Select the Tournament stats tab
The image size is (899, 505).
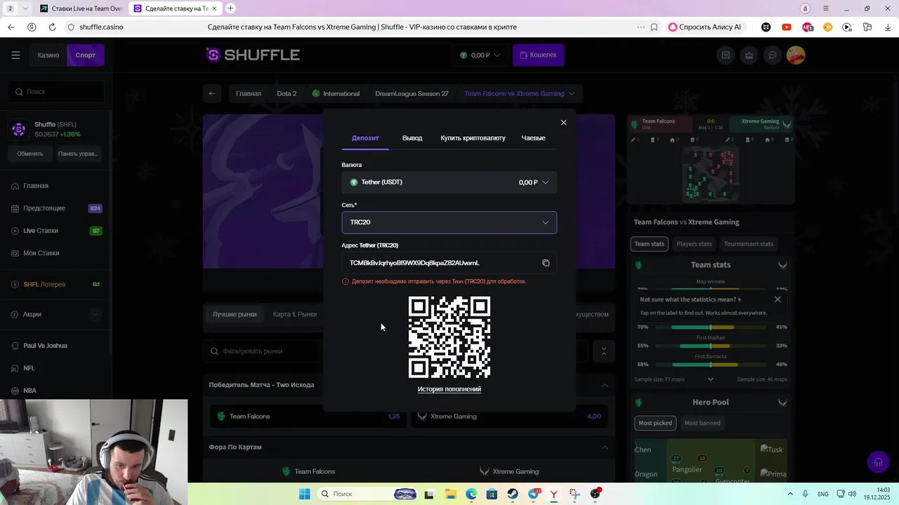[749, 244]
